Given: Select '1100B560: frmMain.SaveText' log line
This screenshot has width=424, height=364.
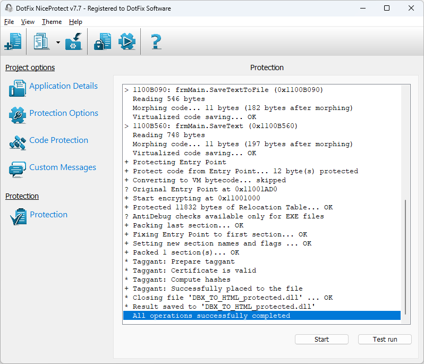Looking at the screenshot, I should pyautogui.click(x=262, y=126).
